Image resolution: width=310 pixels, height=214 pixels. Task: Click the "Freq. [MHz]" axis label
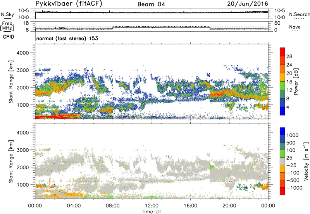(7, 26)
